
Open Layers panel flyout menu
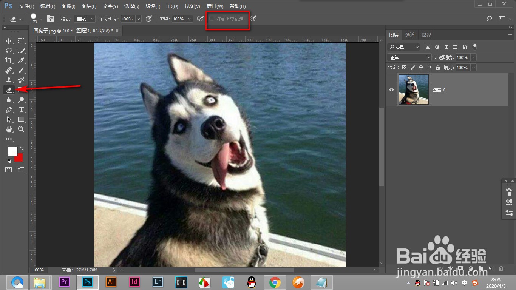coord(510,35)
